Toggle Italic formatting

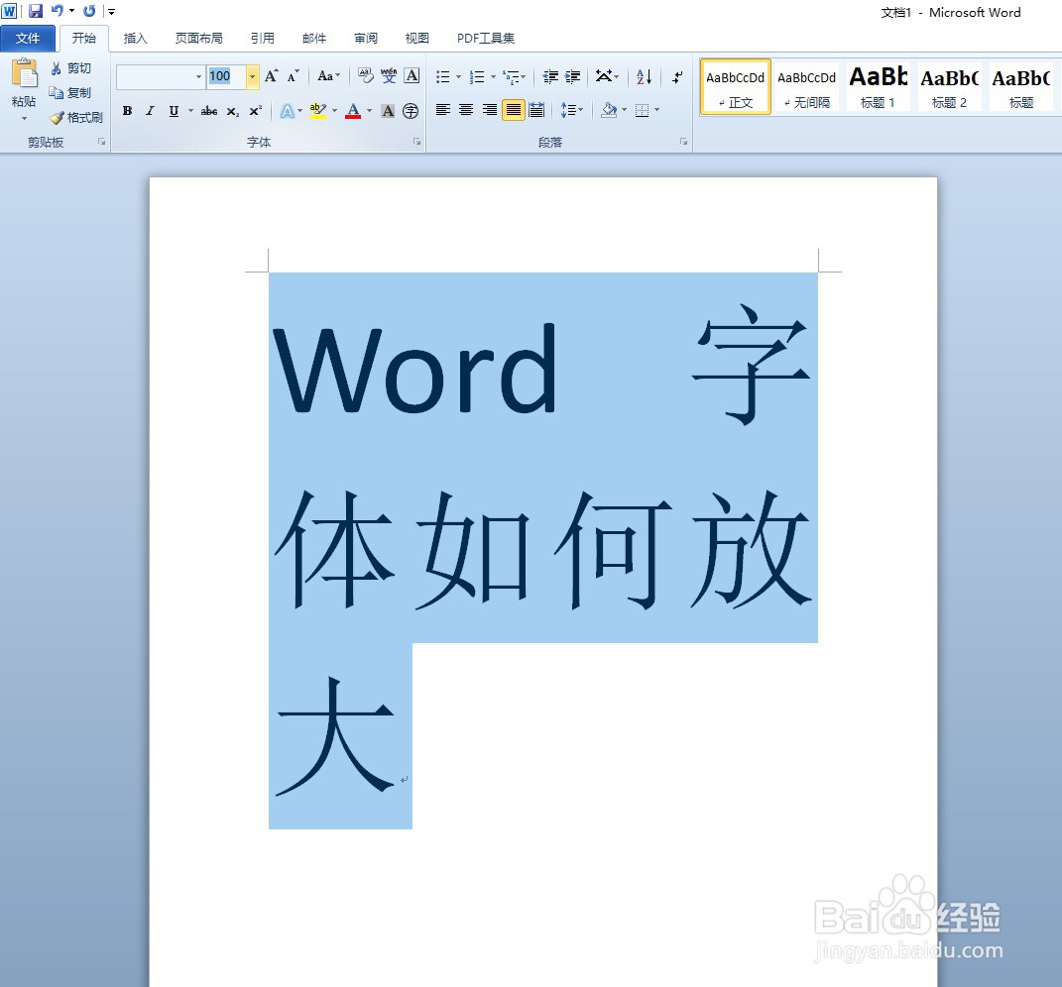151,111
